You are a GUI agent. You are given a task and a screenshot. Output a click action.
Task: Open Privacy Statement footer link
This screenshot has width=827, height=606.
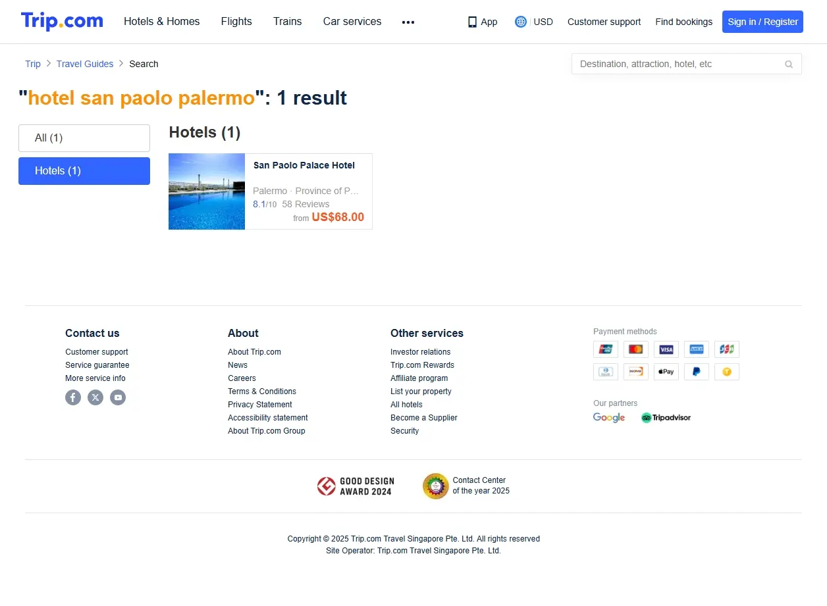click(x=260, y=405)
